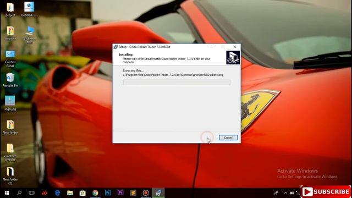Close the Setup window

pyautogui.click(x=235, y=47)
